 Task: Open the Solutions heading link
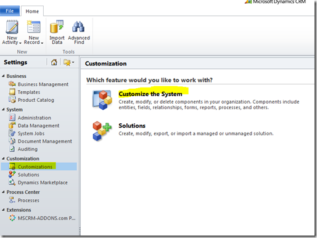(132, 126)
